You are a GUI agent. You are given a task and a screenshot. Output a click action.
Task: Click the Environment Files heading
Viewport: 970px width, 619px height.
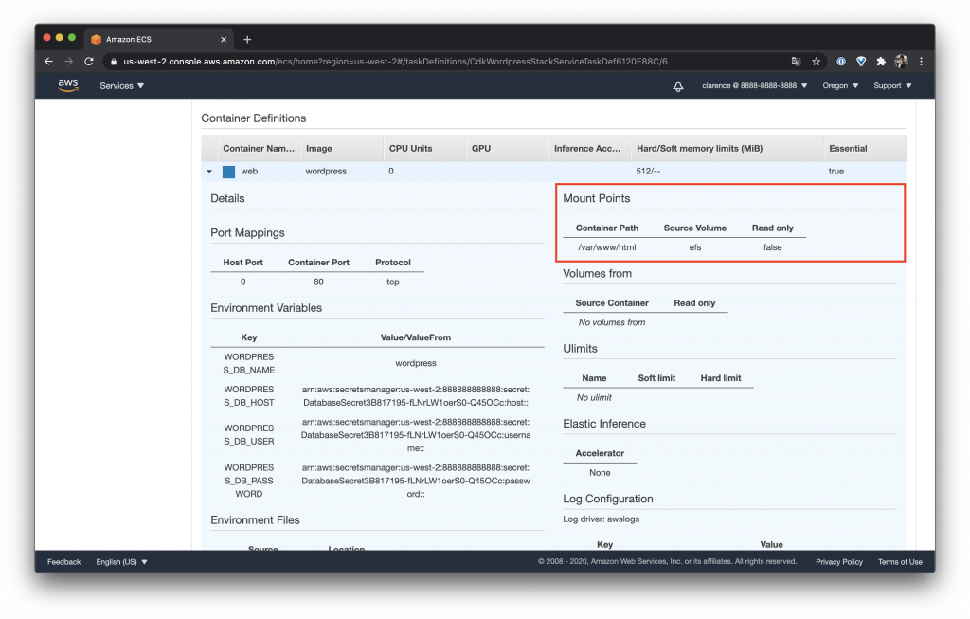(x=255, y=520)
